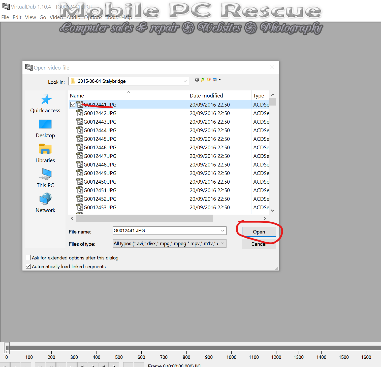Disable Automatically load linked segments
Image resolution: width=381 pixels, height=367 pixels.
click(x=28, y=266)
